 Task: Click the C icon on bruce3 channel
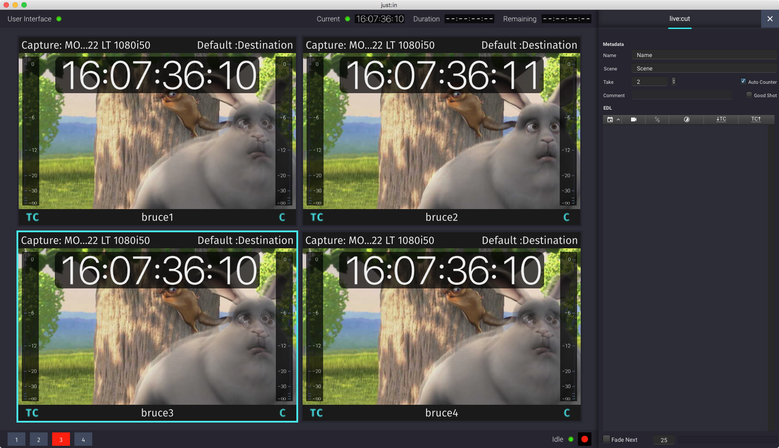point(283,413)
